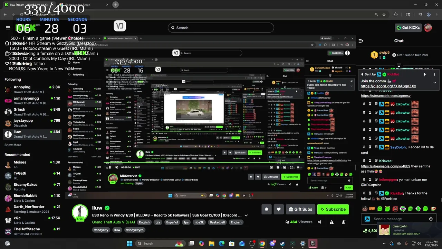Image resolution: width=442 pixels, height=249 pixels.
Task: Open the discord.gg invite link in pinned message
Action: click(x=388, y=86)
